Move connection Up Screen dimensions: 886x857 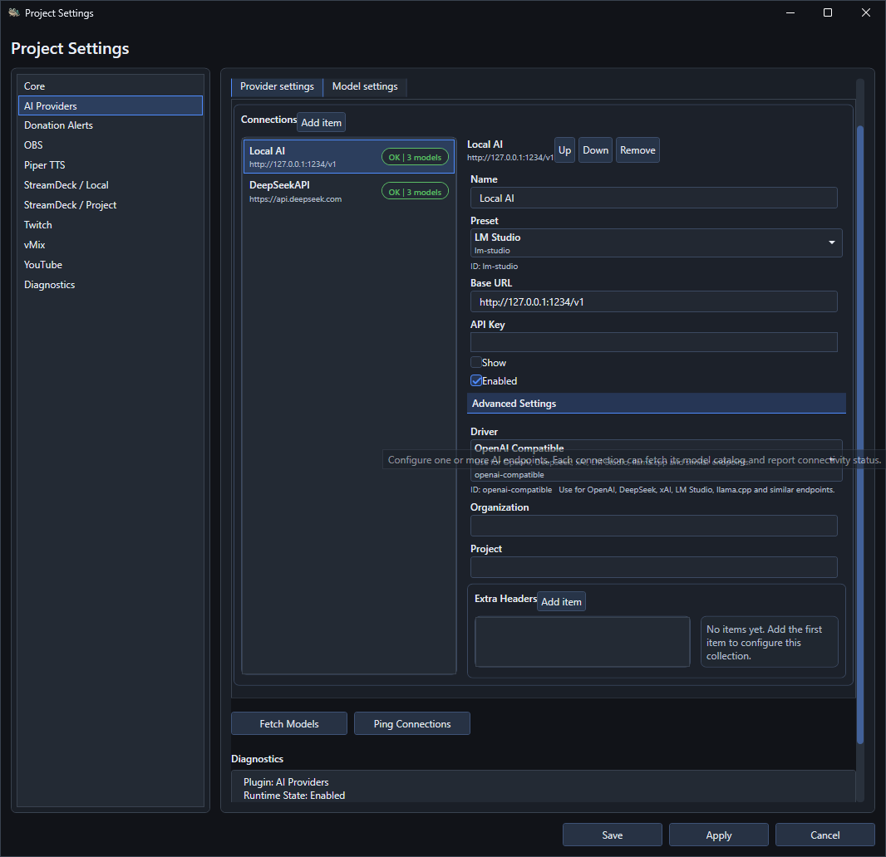coord(564,150)
